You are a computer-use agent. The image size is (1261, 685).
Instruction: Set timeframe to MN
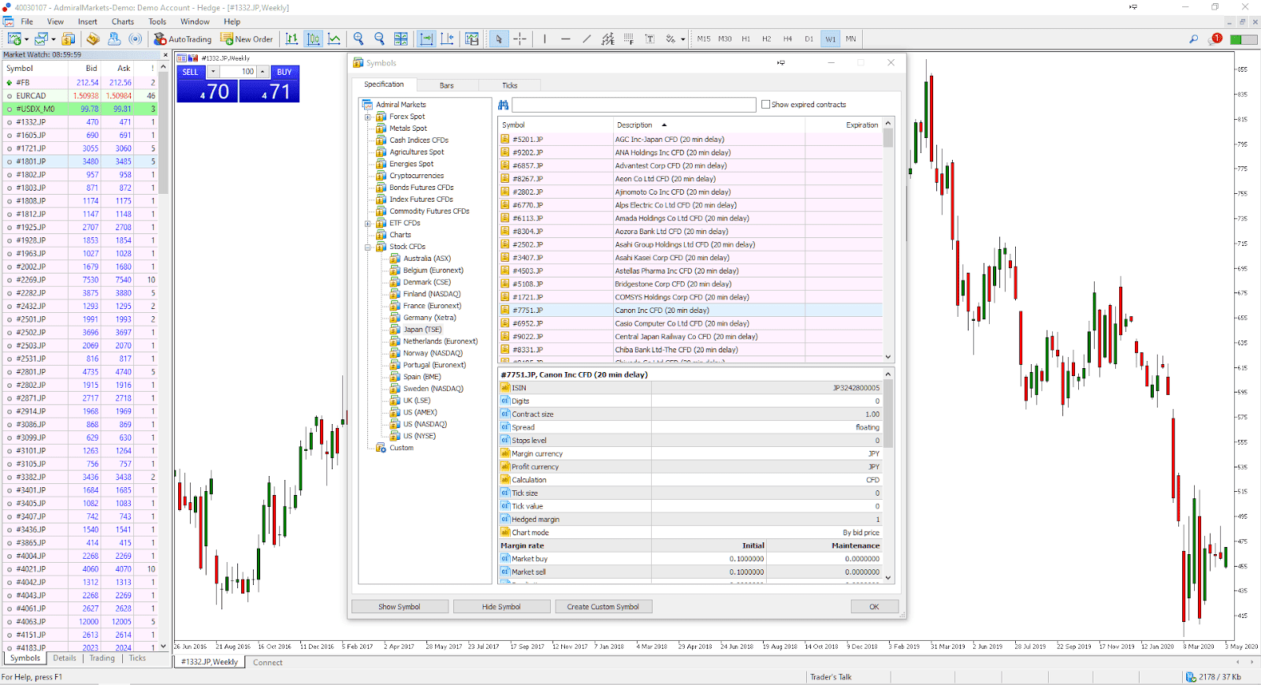click(851, 39)
